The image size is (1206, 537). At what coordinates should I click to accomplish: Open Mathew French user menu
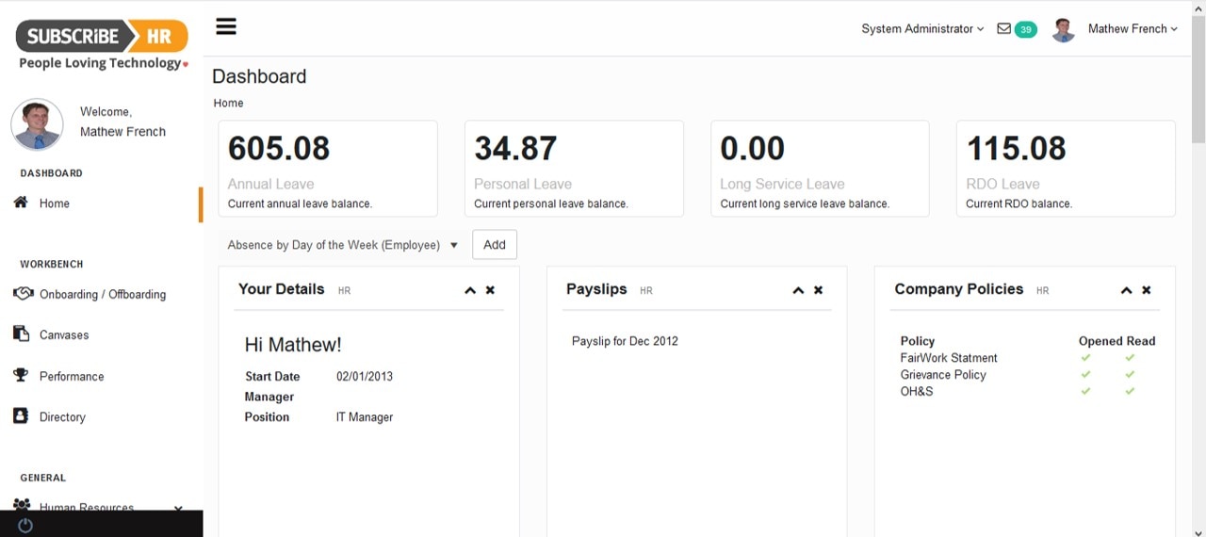coord(1133,29)
